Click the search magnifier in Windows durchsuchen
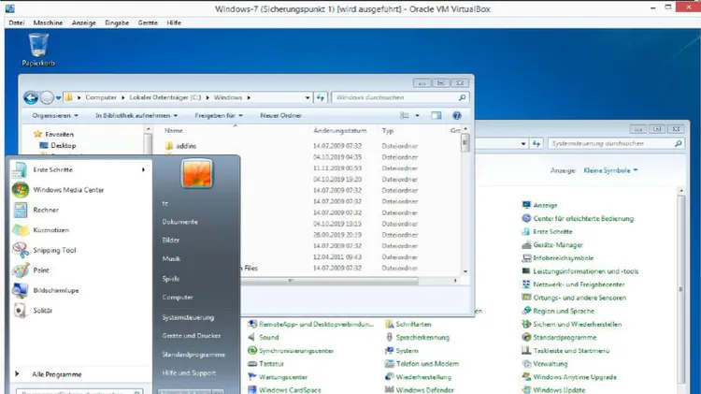The image size is (701, 394). click(463, 97)
